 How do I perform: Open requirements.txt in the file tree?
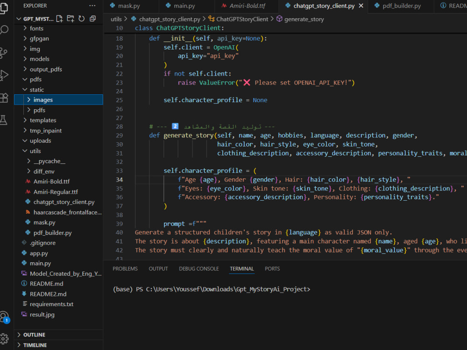point(59,304)
